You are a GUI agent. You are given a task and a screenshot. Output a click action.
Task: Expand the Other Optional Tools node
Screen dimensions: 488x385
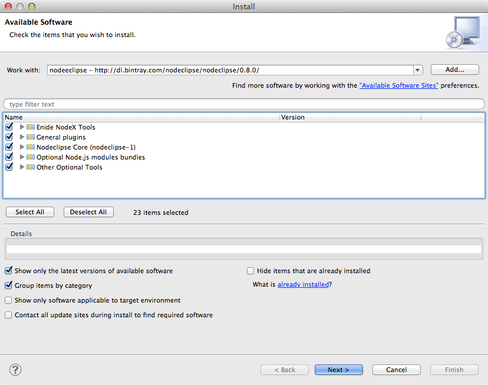tap(22, 167)
